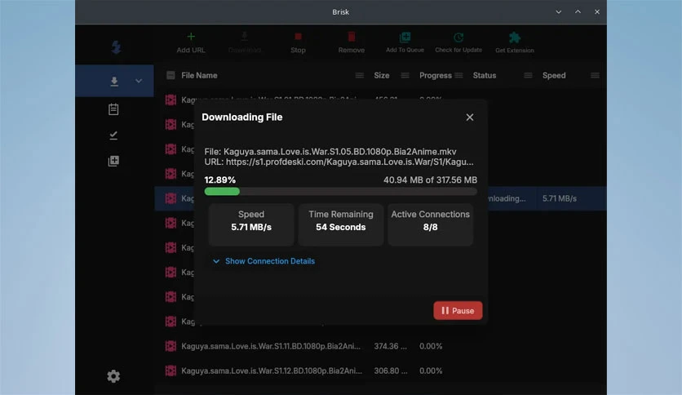The height and width of the screenshot is (395, 682).
Task: Click the Speed 5.71 MB/s card
Action: pos(251,224)
